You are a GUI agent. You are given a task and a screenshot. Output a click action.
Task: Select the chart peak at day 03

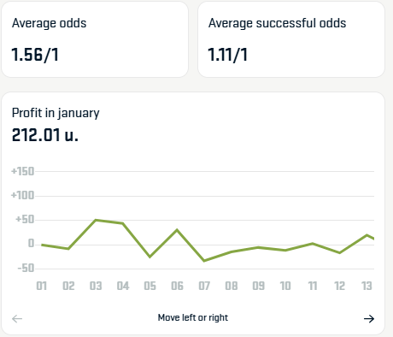click(96, 220)
